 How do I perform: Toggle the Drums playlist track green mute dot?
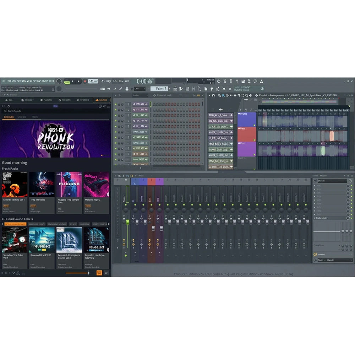pos(254,125)
